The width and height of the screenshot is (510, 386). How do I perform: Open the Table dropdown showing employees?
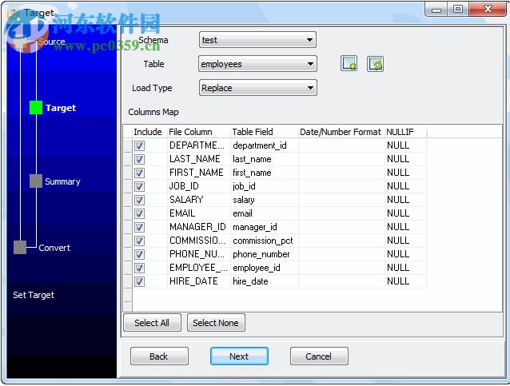[257, 64]
